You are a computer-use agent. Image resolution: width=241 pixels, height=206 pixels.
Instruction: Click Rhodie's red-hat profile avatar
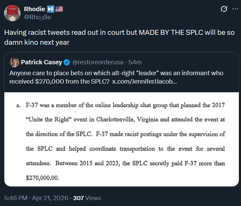coord(12,13)
